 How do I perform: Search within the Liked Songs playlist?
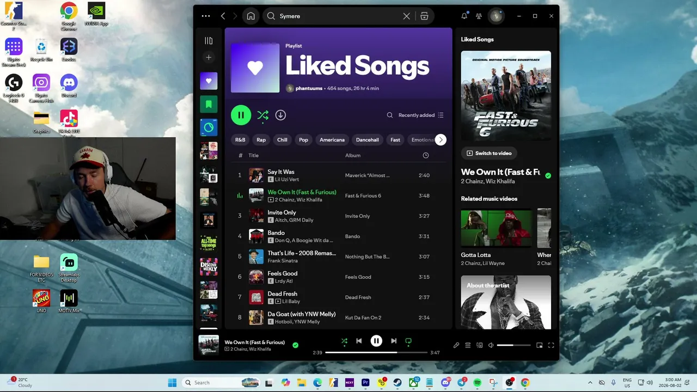pos(390,115)
